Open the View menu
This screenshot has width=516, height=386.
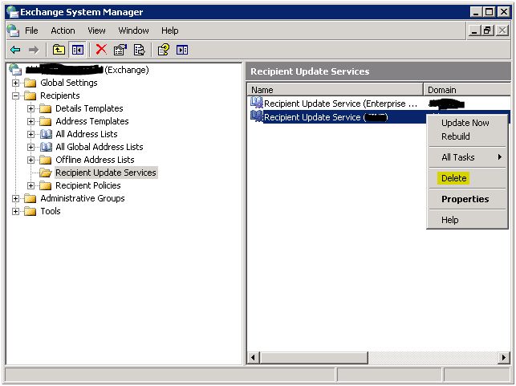tap(96, 30)
